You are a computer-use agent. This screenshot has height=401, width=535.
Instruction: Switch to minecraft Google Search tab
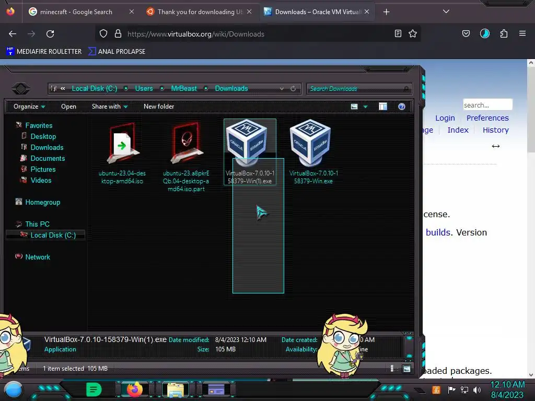coord(76,12)
